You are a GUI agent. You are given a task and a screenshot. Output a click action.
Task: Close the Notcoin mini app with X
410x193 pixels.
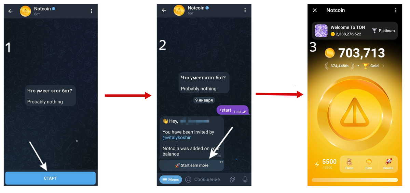(x=315, y=10)
